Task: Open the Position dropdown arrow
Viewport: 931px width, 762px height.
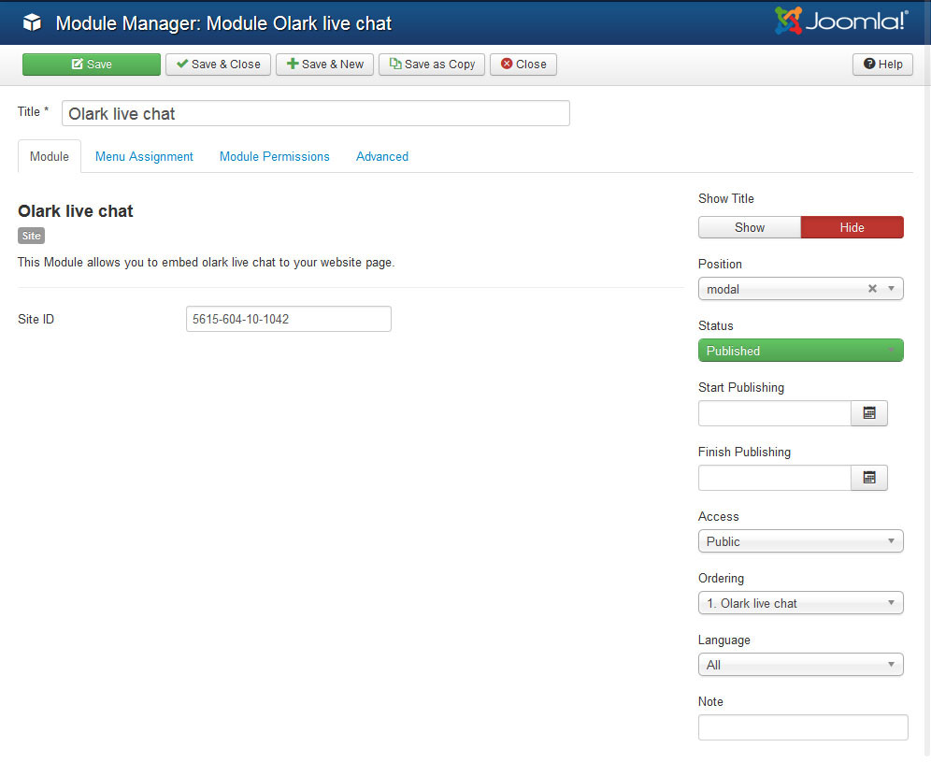Action: coord(891,289)
